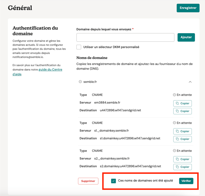Enable custom DKIM selector checkbox
The width and height of the screenshot is (205, 196).
coord(79,47)
